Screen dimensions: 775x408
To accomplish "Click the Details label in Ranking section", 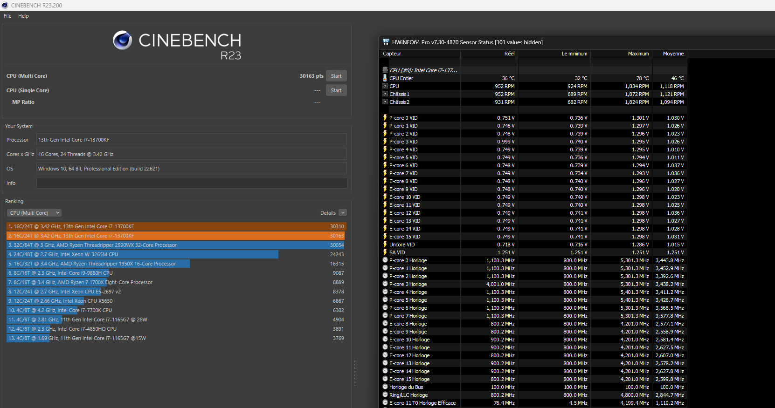I will click(x=328, y=213).
